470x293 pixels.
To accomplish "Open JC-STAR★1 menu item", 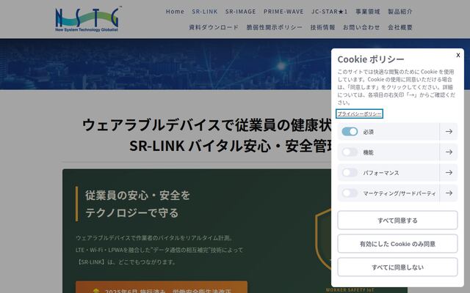I will (330, 12).
